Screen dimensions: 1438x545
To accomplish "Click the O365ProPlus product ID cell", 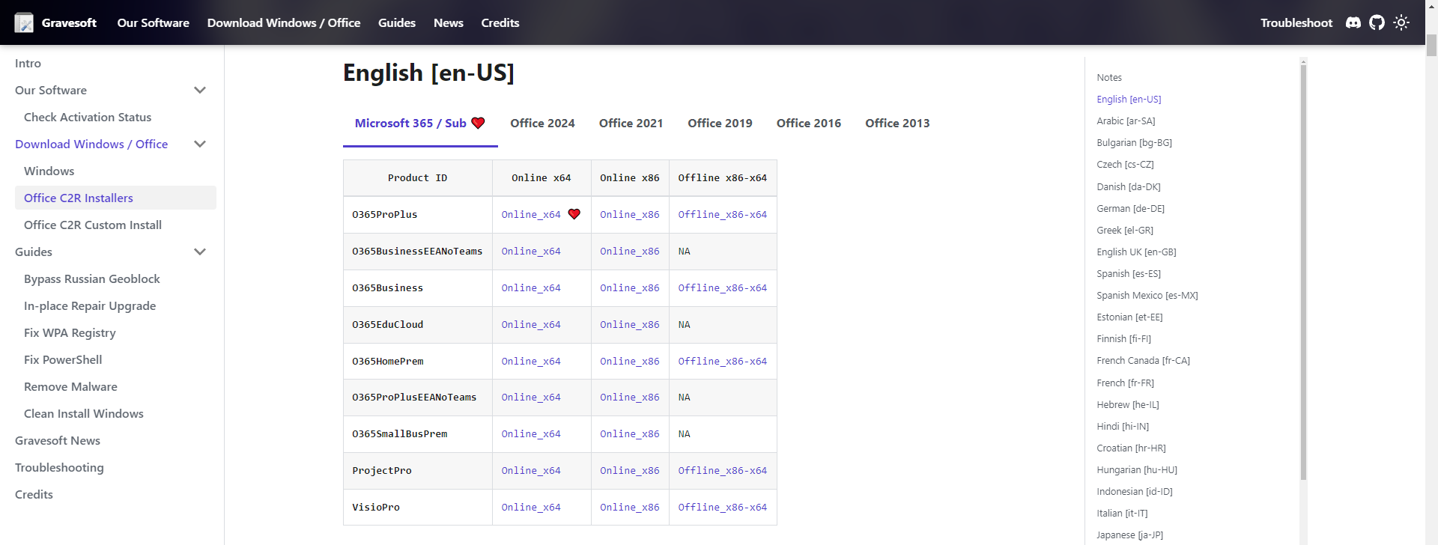I will 417,215.
